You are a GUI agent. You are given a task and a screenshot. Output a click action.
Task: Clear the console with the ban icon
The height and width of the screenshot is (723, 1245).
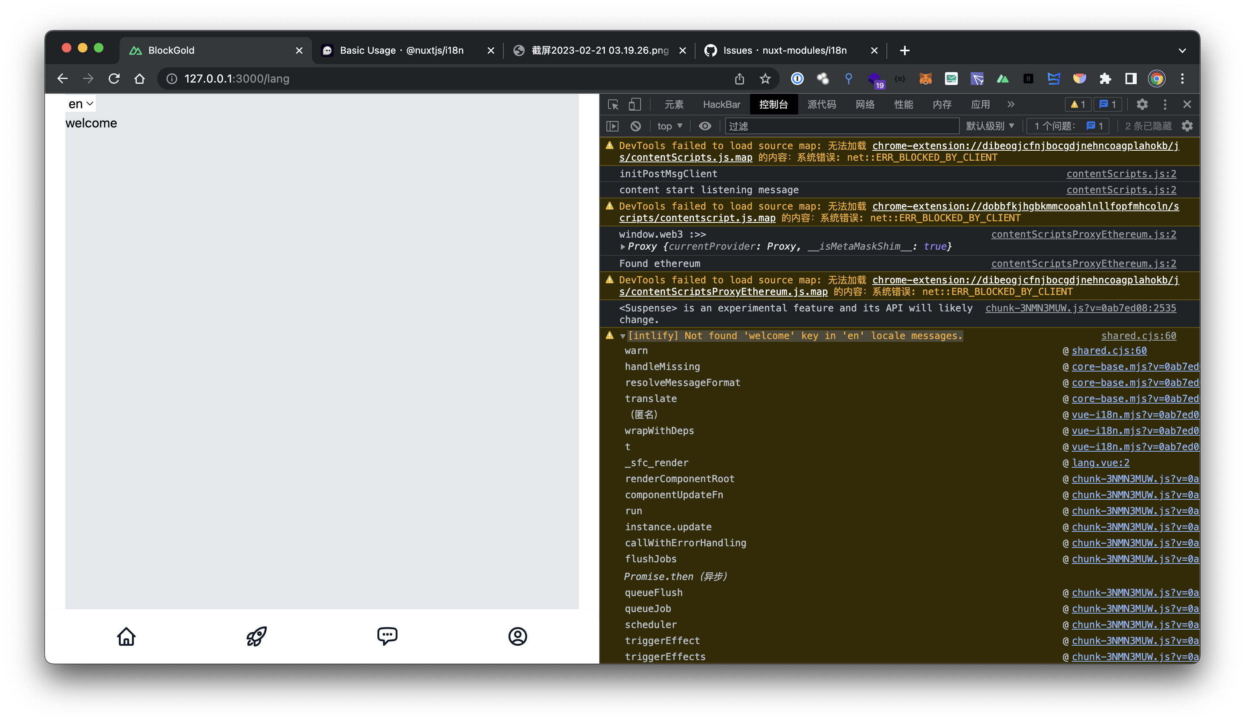[x=636, y=126]
